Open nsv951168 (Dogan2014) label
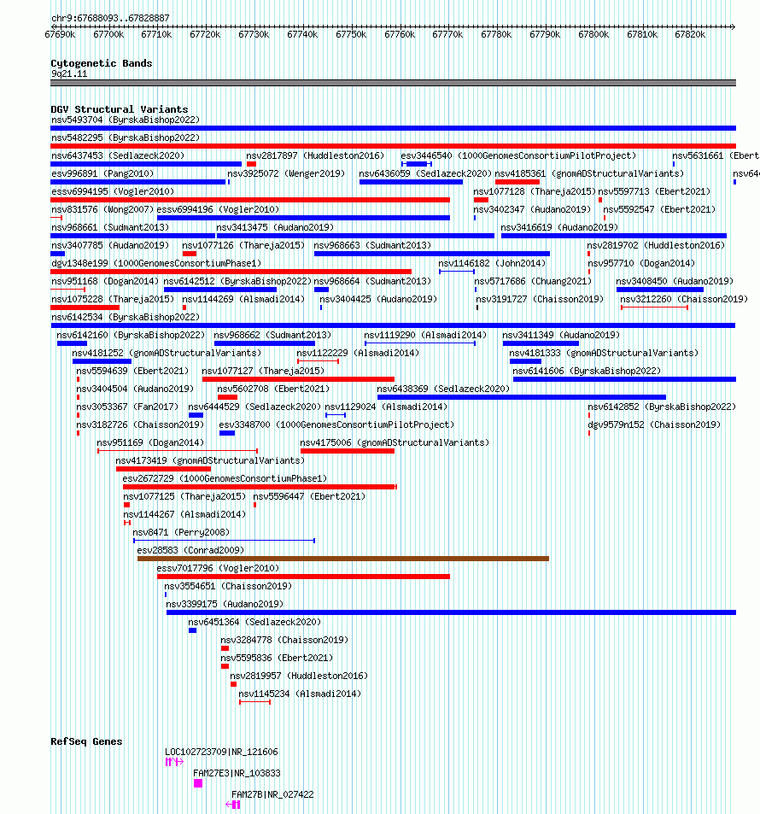 pos(105,281)
